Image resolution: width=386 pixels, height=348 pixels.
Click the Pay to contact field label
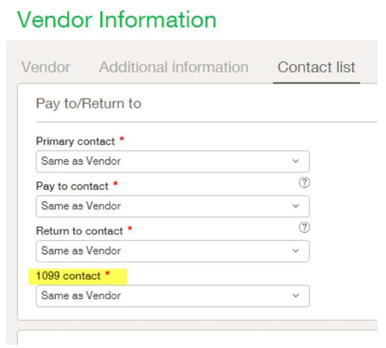[72, 186]
